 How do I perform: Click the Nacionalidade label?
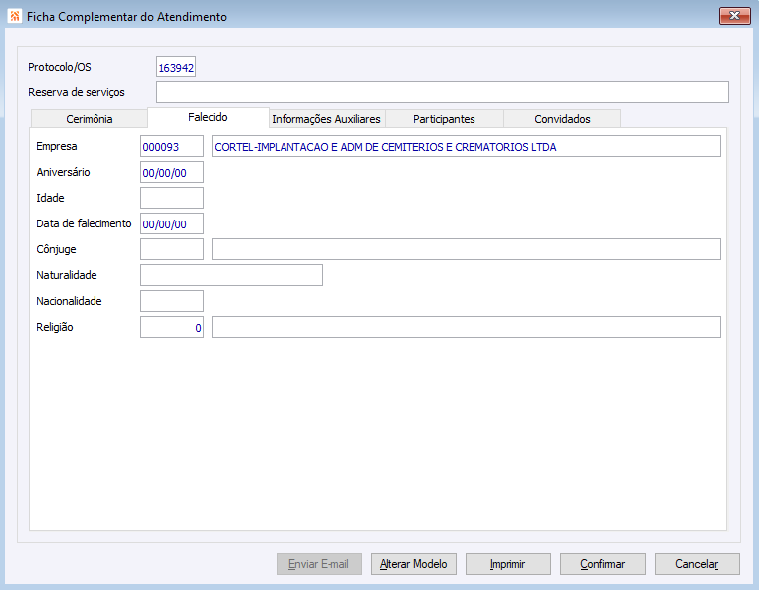click(69, 301)
